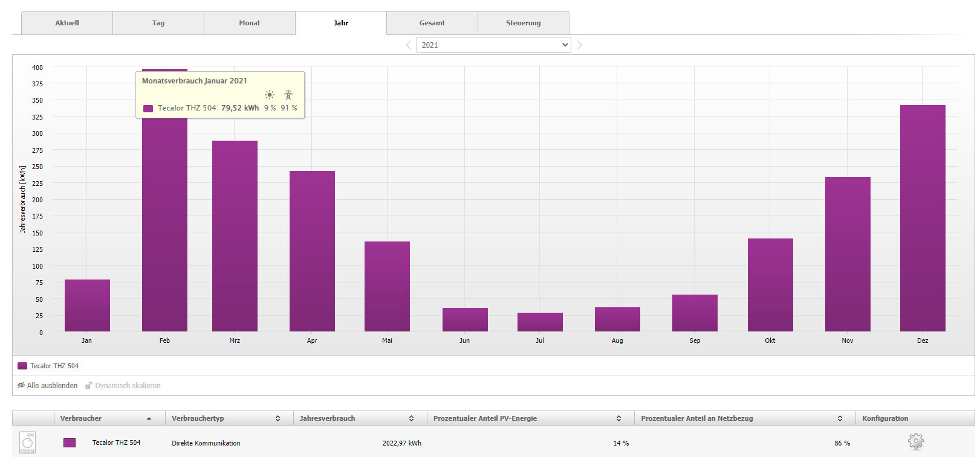Click the sort icon on Jahresverbrauch column
This screenshot has height=457, width=980.
(x=411, y=418)
